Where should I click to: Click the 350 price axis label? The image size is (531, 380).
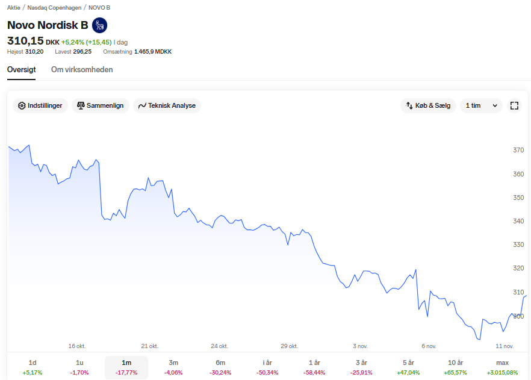pyautogui.click(x=518, y=198)
